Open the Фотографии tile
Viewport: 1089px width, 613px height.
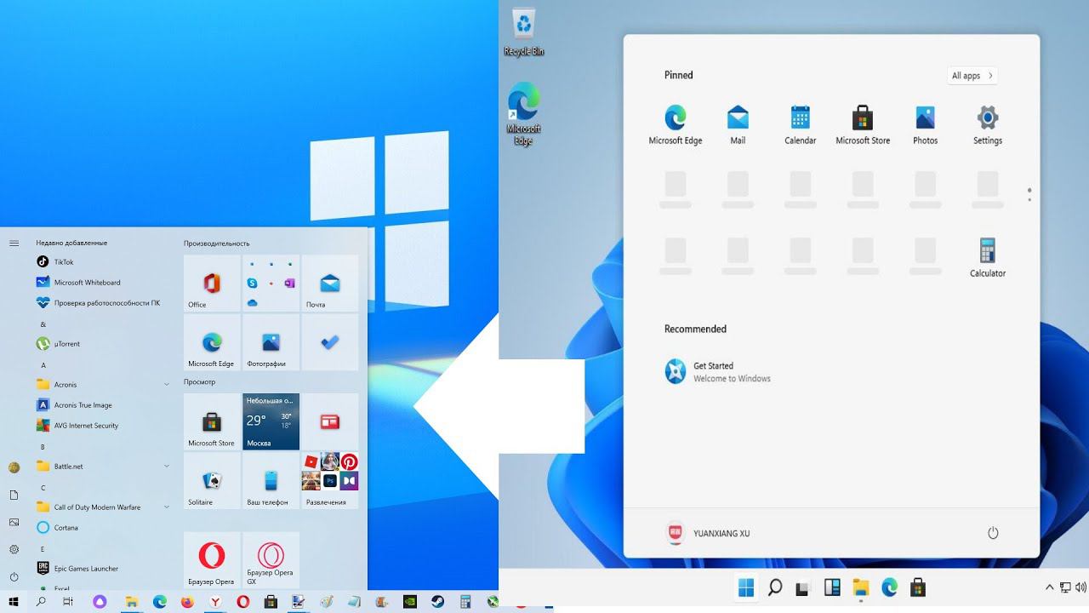[271, 343]
